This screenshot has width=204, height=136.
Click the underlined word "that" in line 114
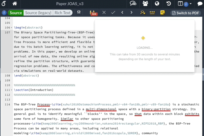(138, 114)
